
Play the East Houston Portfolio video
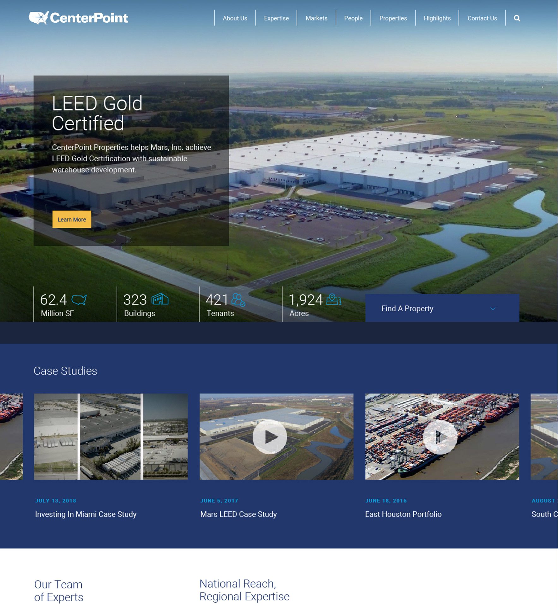[x=440, y=437]
